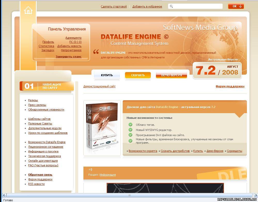Screen dimensions: 258x202
Task: Open RSS новости link
Action: (x=36, y=184)
